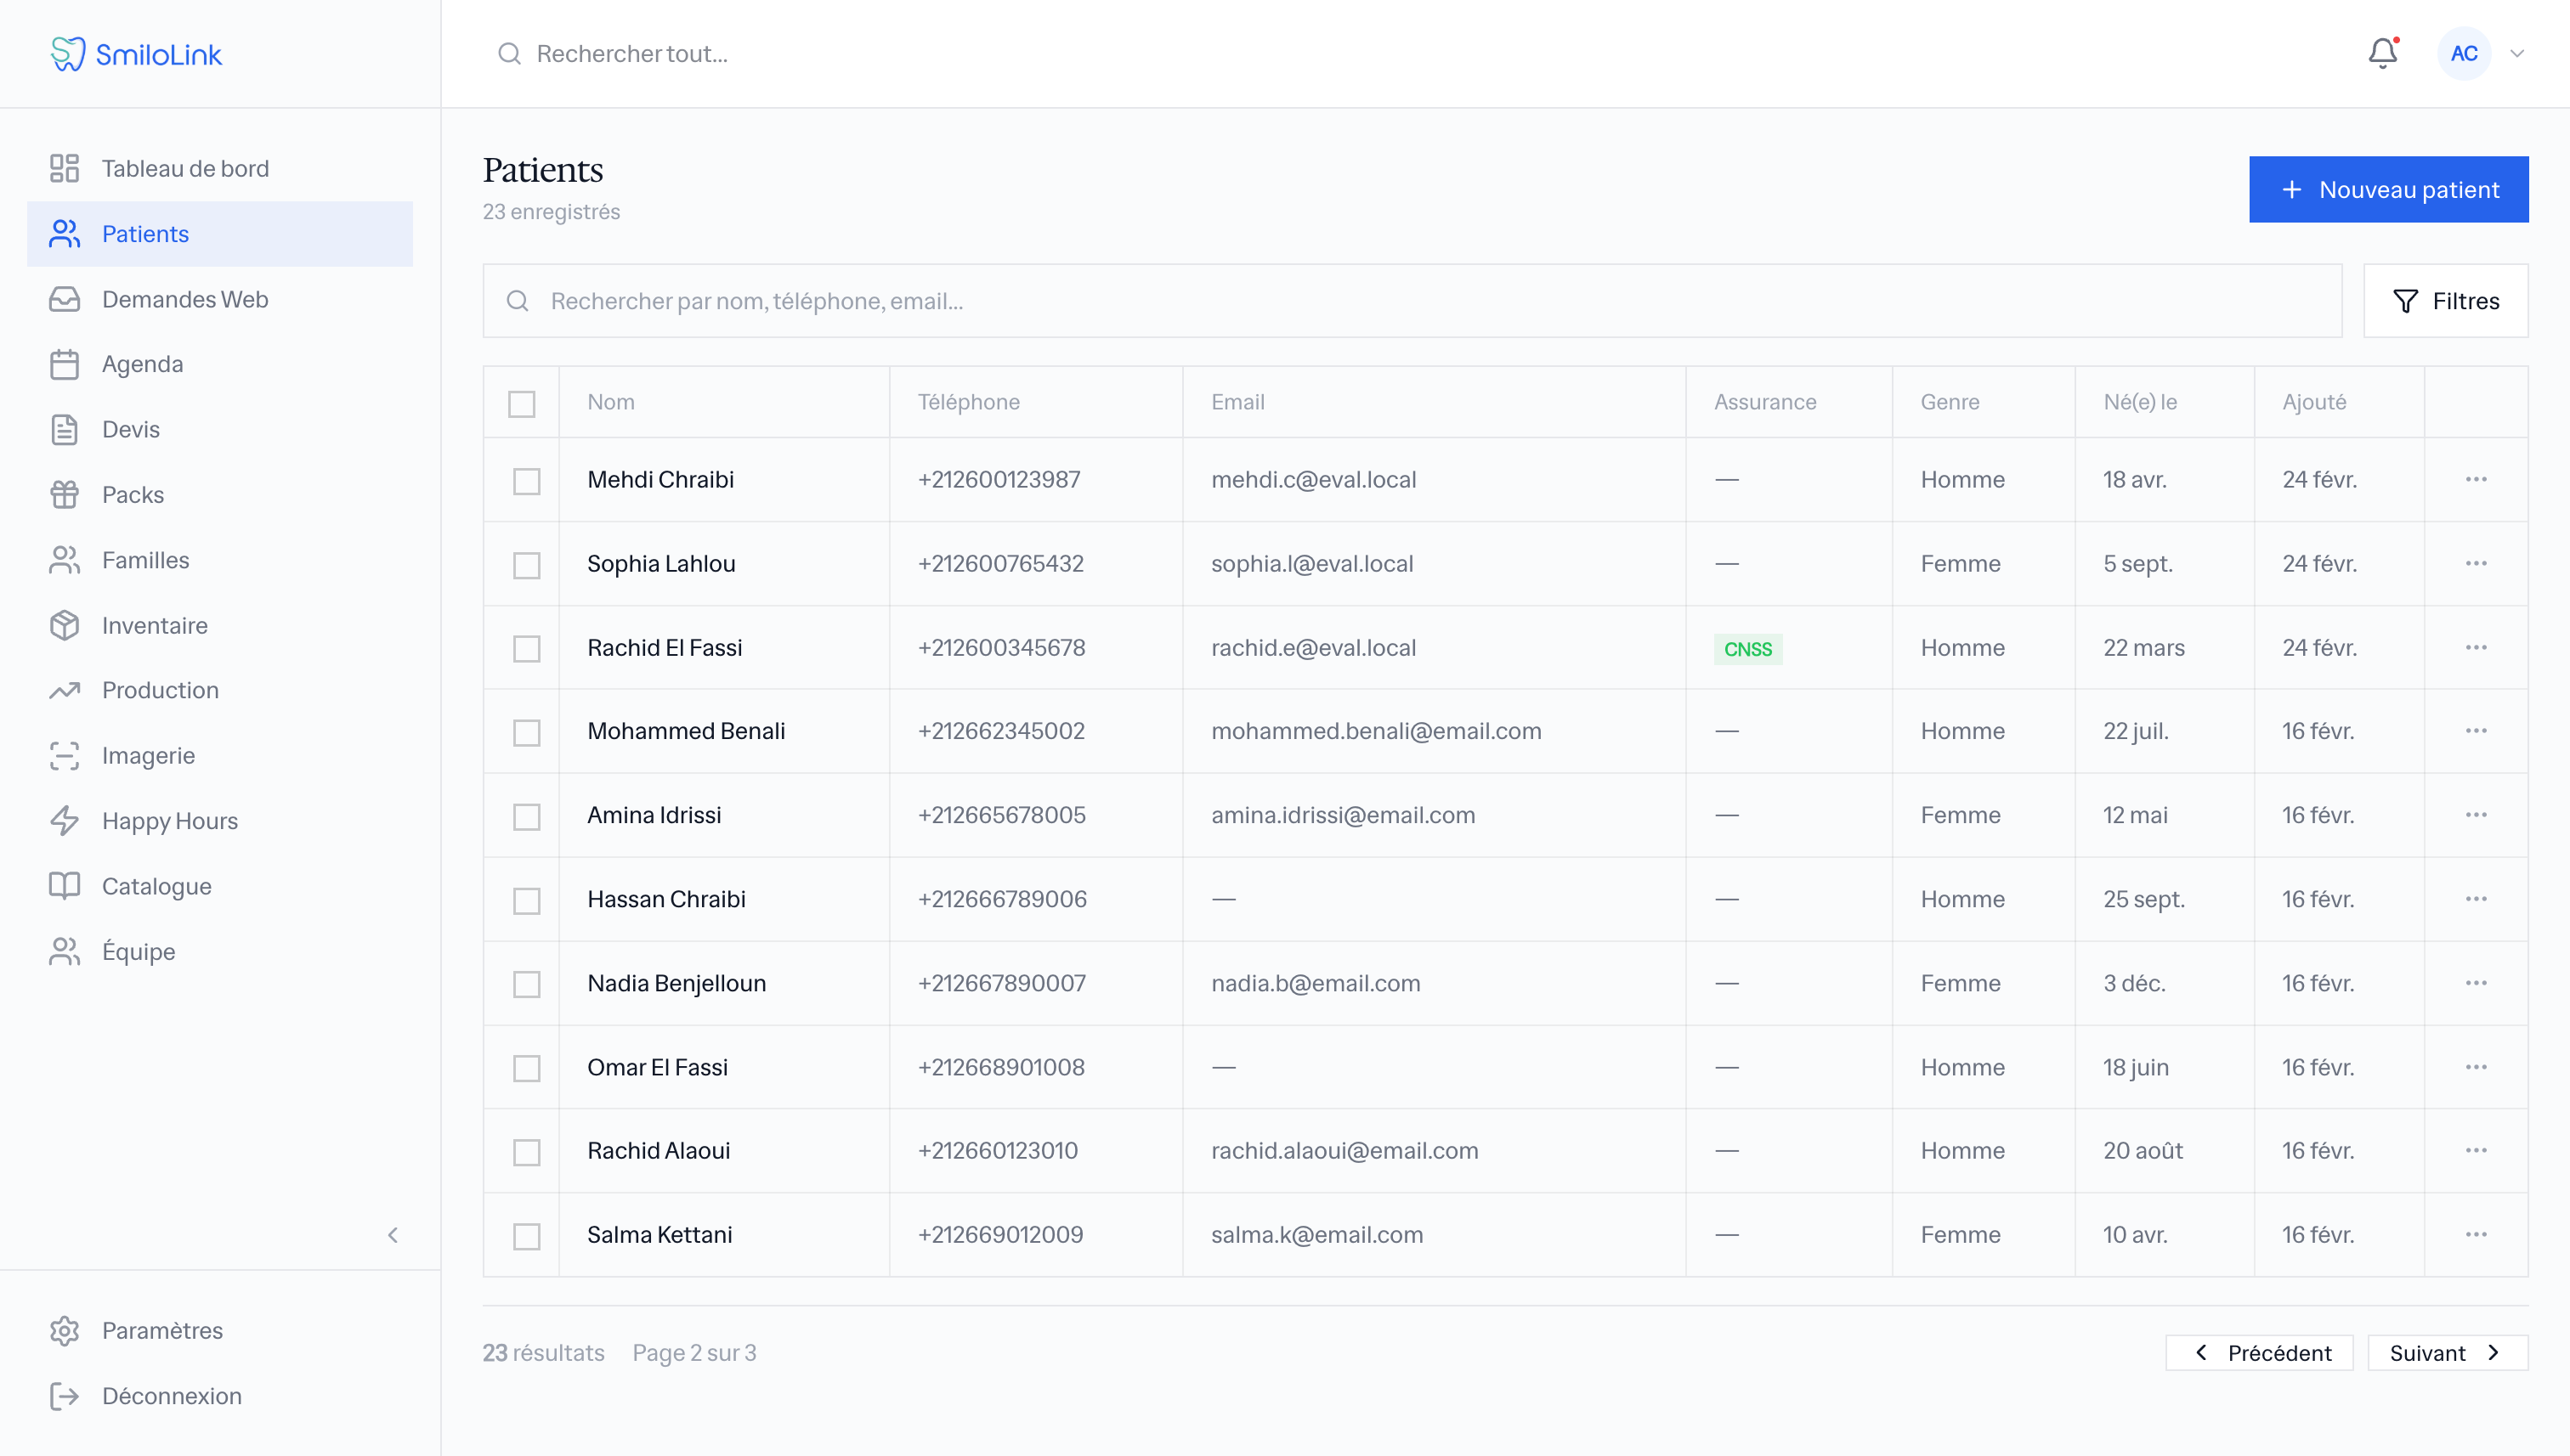The width and height of the screenshot is (2570, 1456).
Task: Expand the AC user account dropdown
Action: [2517, 53]
